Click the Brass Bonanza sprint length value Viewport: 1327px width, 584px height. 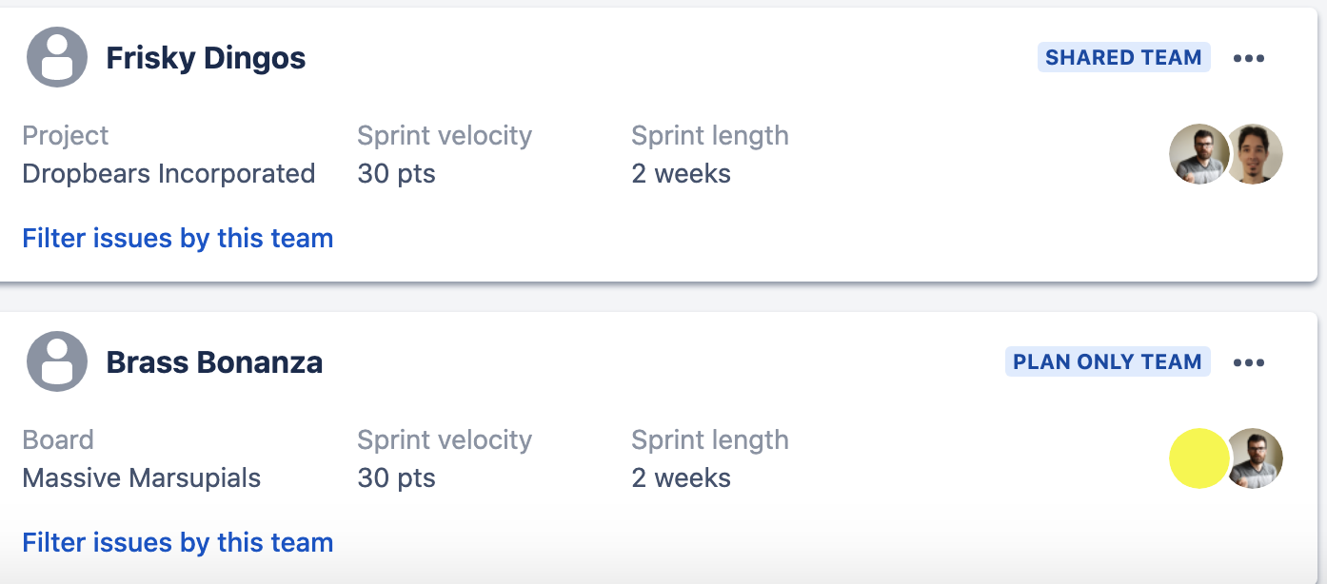coord(681,478)
